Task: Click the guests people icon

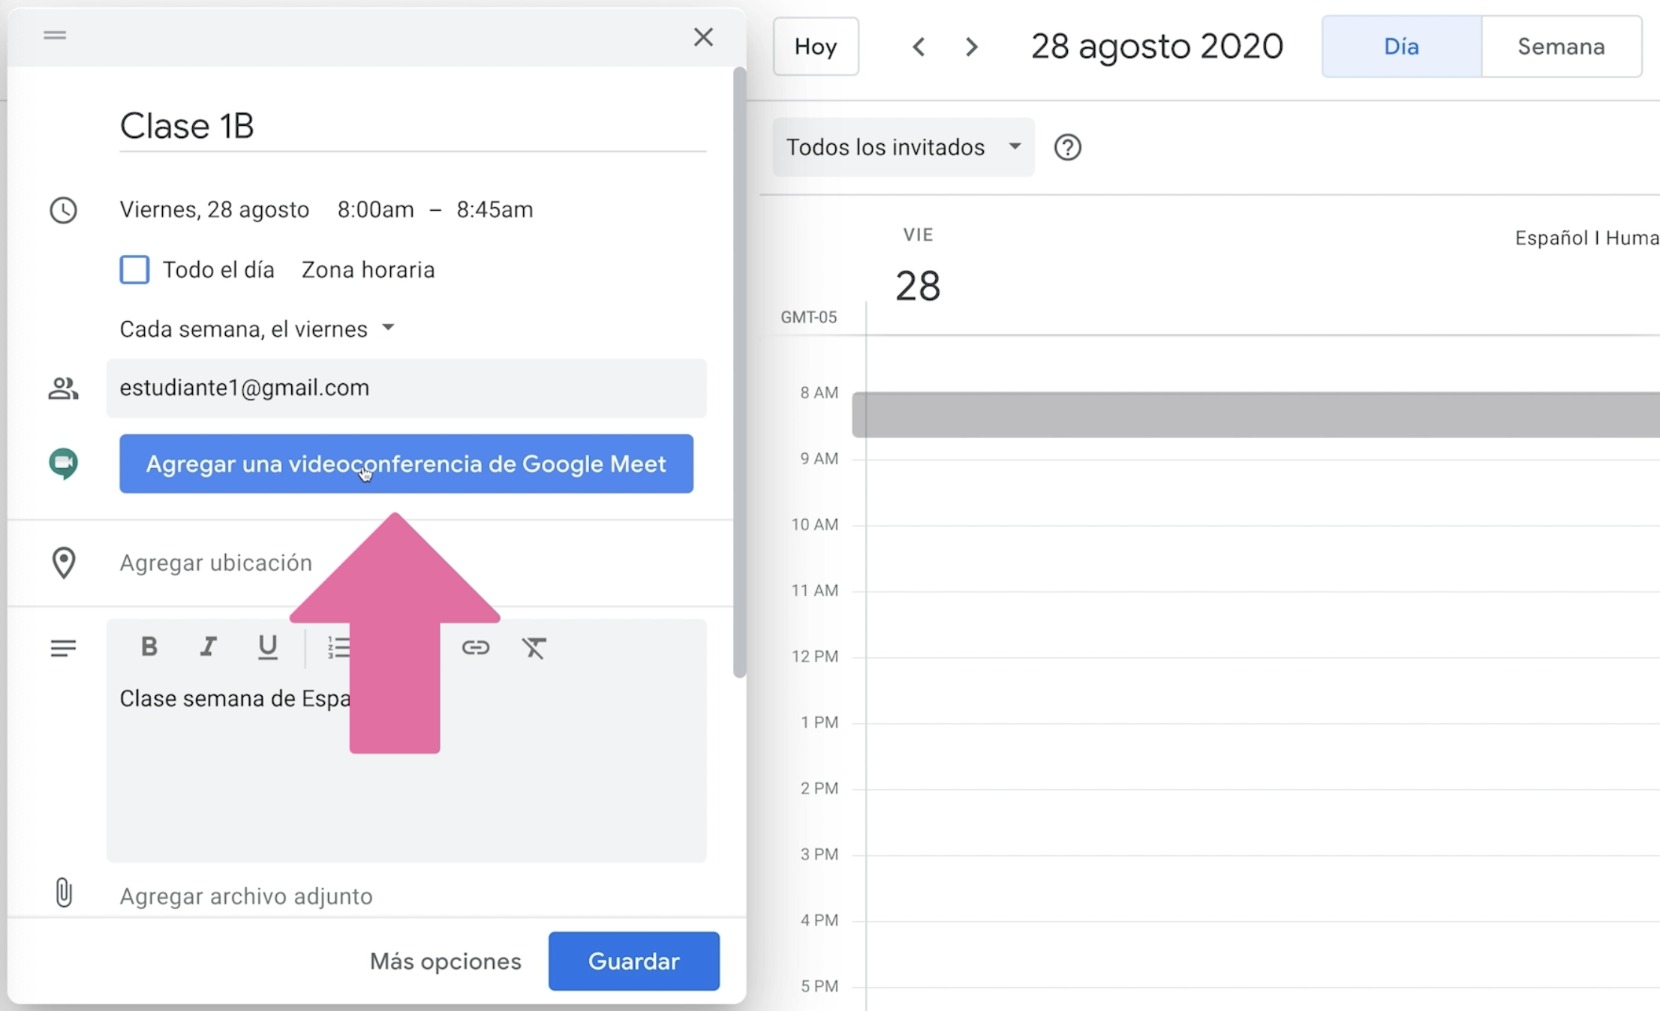Action: point(63,388)
